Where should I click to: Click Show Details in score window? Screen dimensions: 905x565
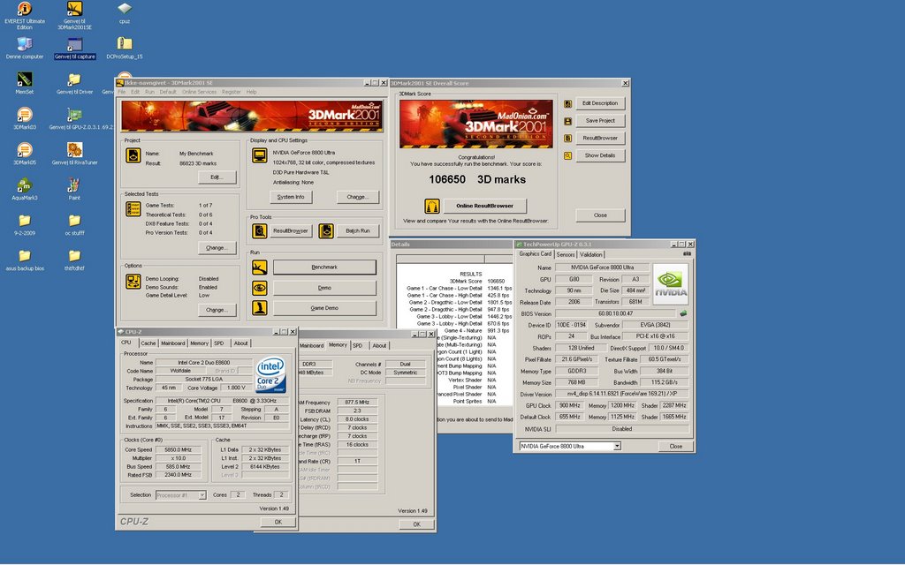click(600, 155)
